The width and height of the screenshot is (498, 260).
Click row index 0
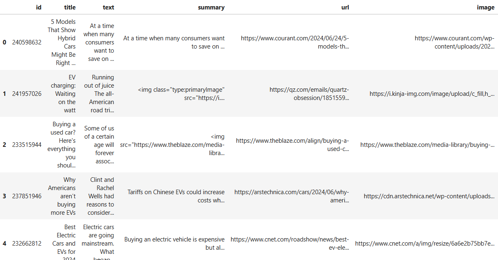pyautogui.click(x=5, y=42)
